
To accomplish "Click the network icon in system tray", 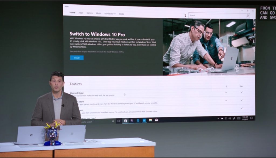I will pyautogui.click(x=226, y=118).
